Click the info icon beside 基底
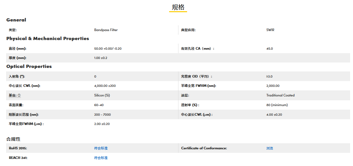 coord(19,95)
